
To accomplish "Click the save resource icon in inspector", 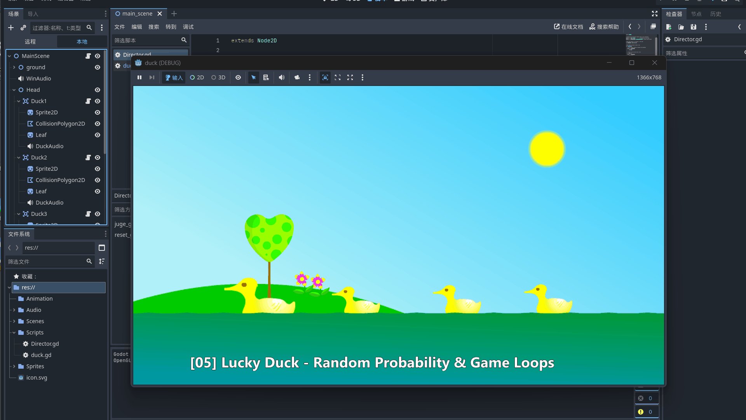I will coord(694,27).
